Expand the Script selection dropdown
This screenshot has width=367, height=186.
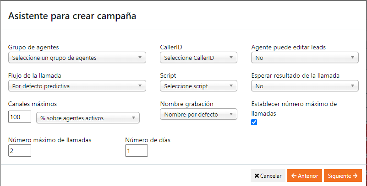point(198,86)
